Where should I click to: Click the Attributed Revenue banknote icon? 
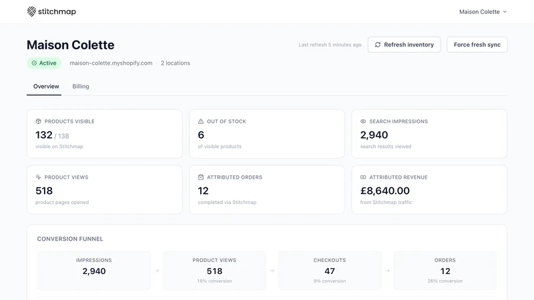(363, 177)
